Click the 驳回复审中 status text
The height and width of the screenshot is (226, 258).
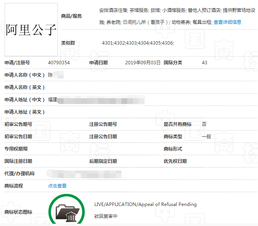[x=106, y=216]
